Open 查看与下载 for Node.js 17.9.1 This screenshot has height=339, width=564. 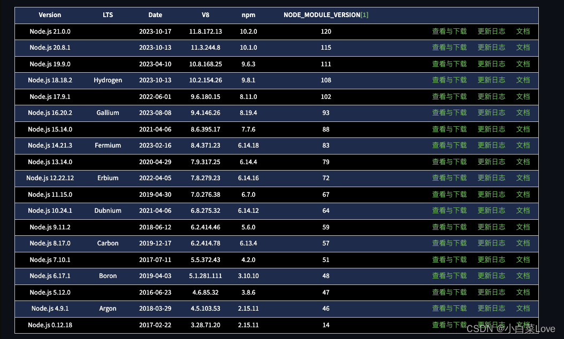(449, 97)
